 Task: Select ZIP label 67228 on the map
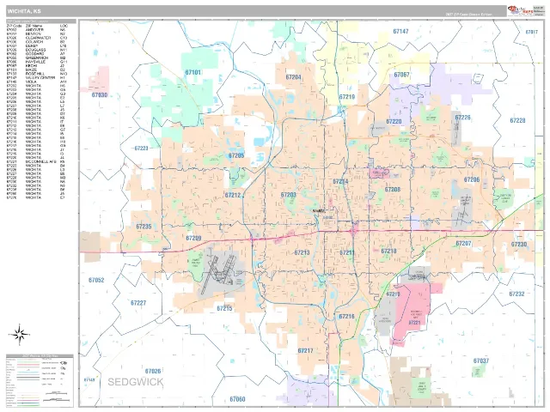point(517,120)
